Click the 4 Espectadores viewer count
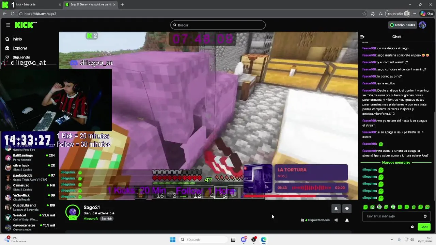Viewport: 436px width, 245px height. click(315, 220)
